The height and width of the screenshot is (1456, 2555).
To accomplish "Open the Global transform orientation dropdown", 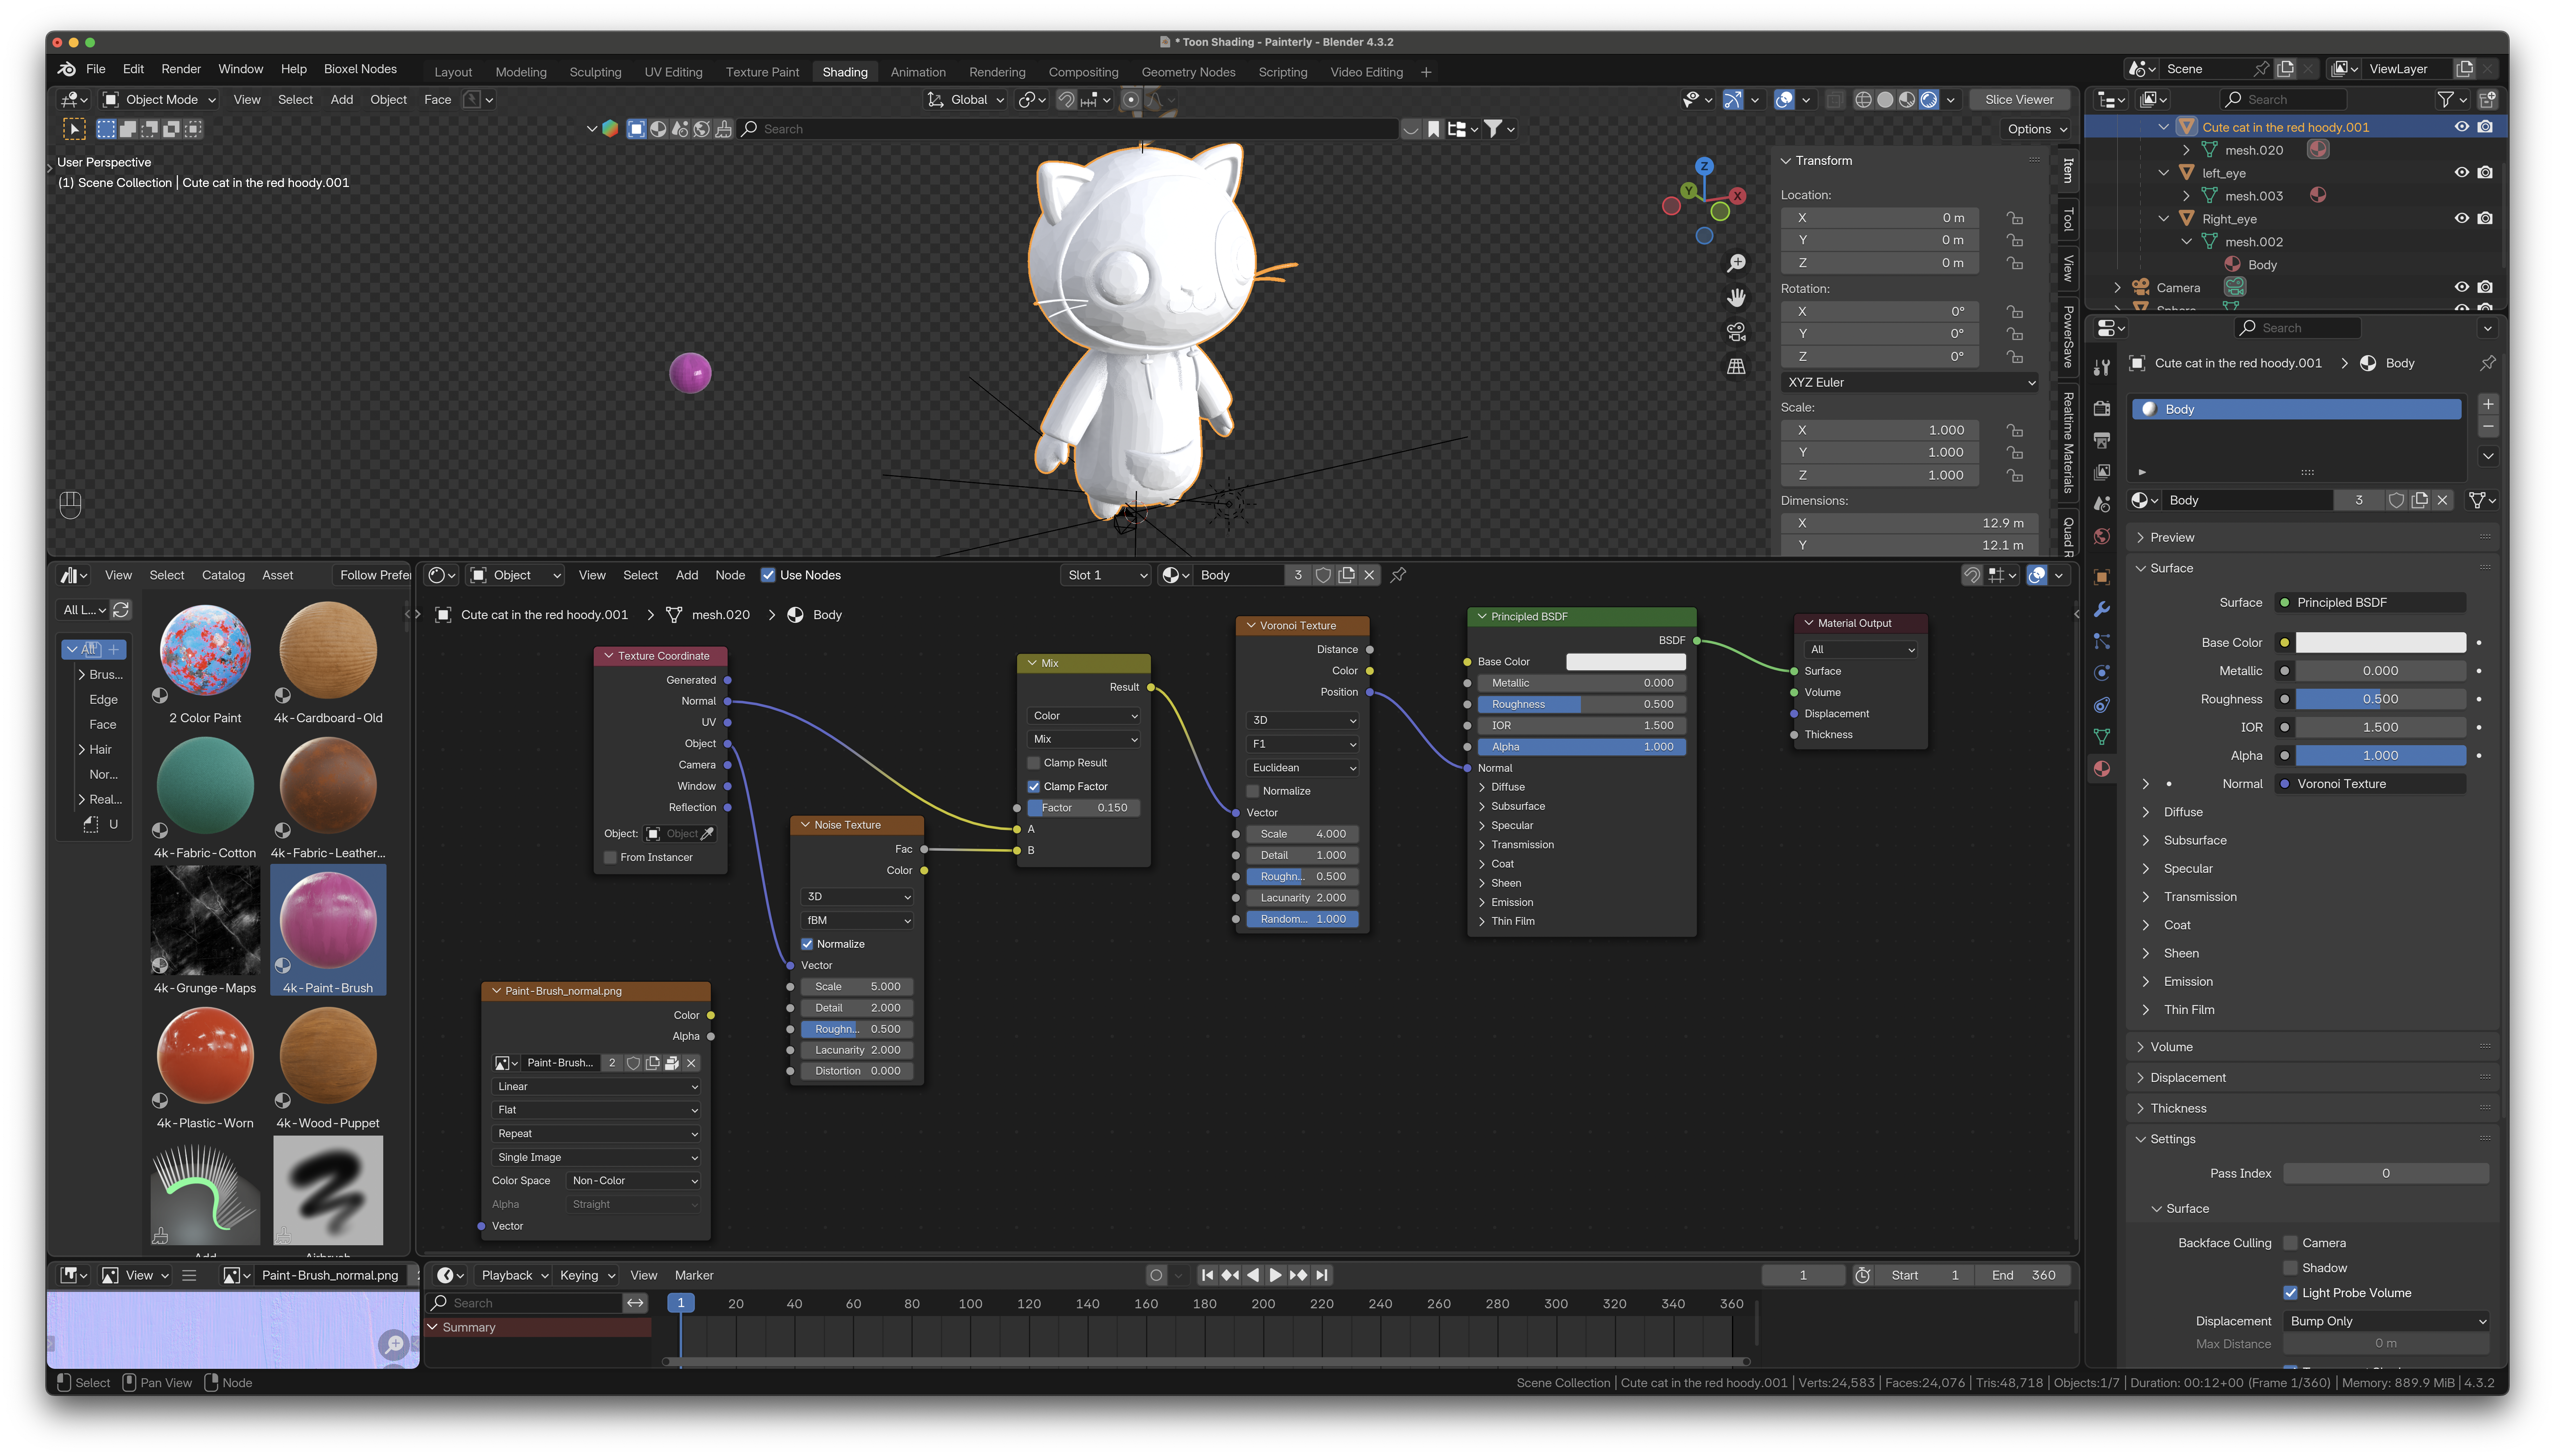I will 966,100.
